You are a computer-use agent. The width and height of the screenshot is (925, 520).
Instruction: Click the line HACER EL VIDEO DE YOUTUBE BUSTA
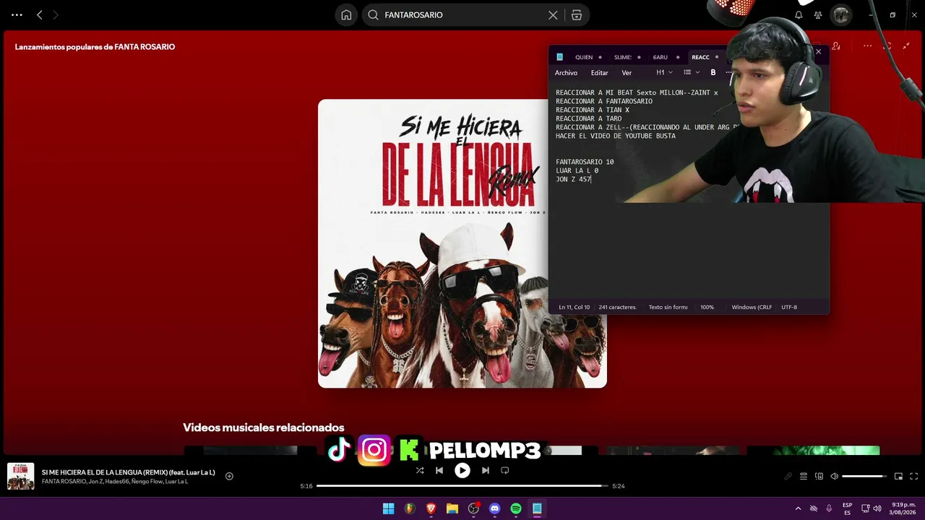(616, 136)
